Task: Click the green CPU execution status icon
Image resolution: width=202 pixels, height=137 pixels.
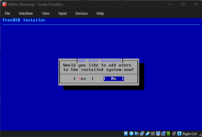Action: pyautogui.click(x=169, y=134)
